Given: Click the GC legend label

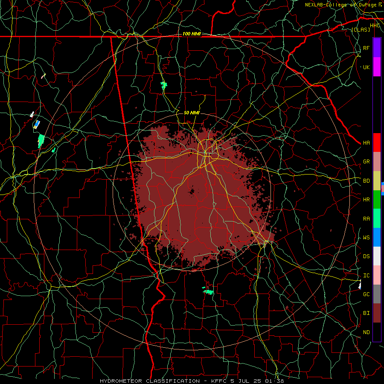Looking at the screenshot, I should (x=366, y=294).
